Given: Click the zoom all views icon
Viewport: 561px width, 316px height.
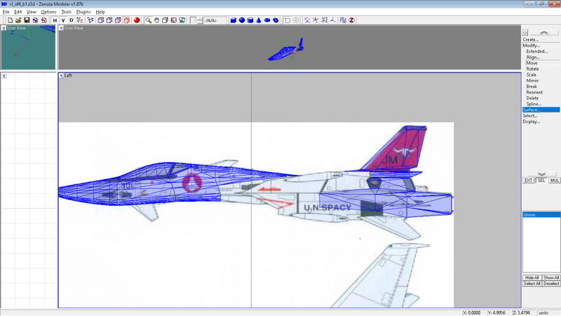Looking at the screenshot, I should 182,20.
